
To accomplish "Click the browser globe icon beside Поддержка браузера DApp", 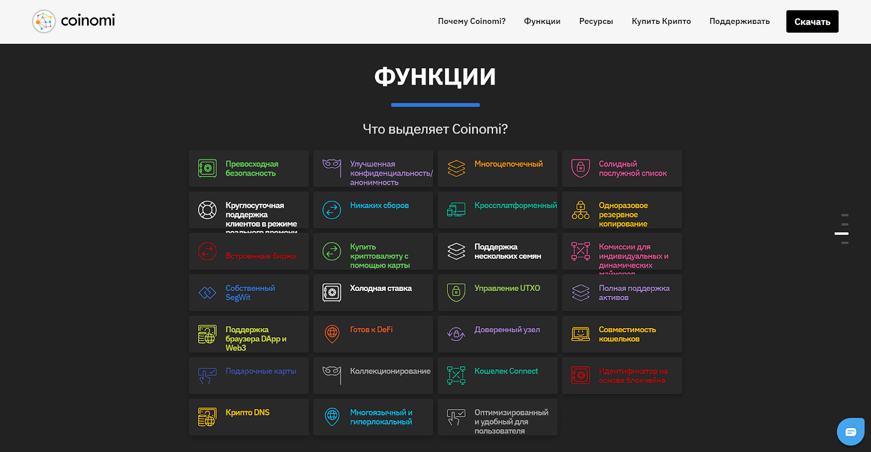I will click(x=207, y=334).
